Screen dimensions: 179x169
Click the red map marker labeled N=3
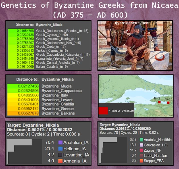(159, 102)
